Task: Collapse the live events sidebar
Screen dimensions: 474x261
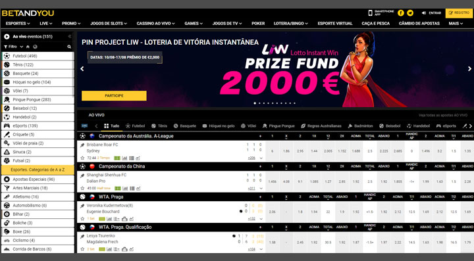Action: [x=70, y=37]
